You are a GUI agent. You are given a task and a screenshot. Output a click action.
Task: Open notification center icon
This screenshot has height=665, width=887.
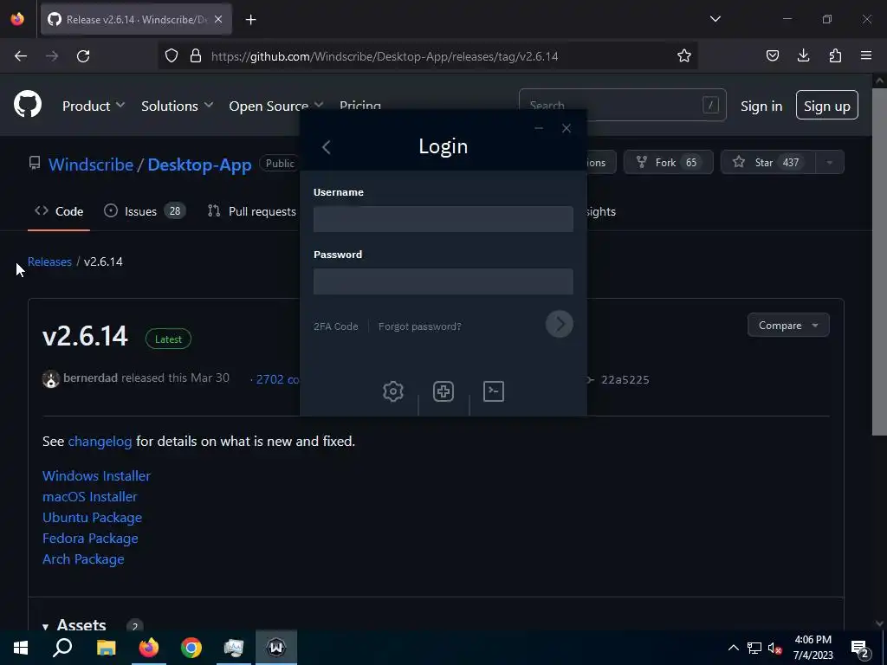860,648
